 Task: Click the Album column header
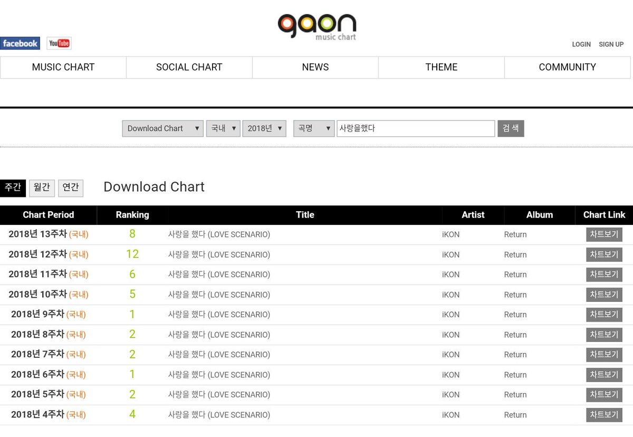pos(540,215)
